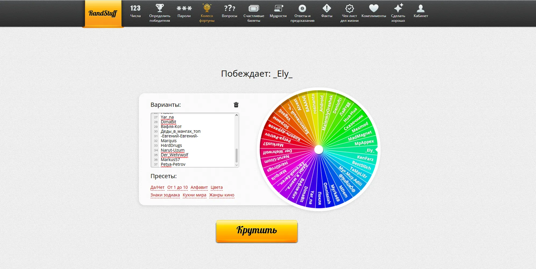The width and height of the screenshot is (536, 269).
Task: Click the variants list scroll down arrow
Action: point(237,165)
